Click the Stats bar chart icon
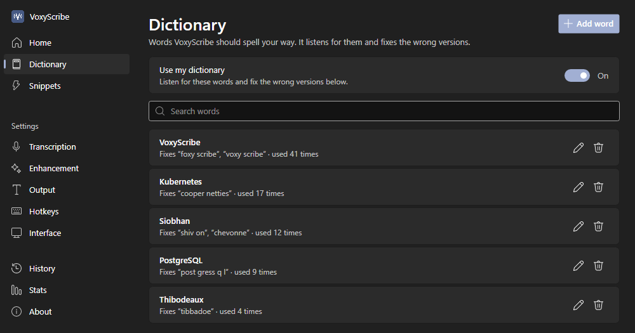 click(17, 290)
